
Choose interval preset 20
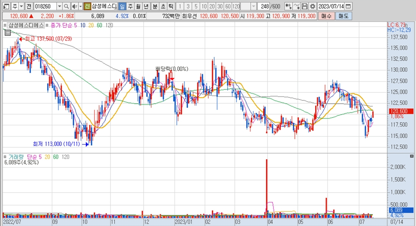(212, 6)
